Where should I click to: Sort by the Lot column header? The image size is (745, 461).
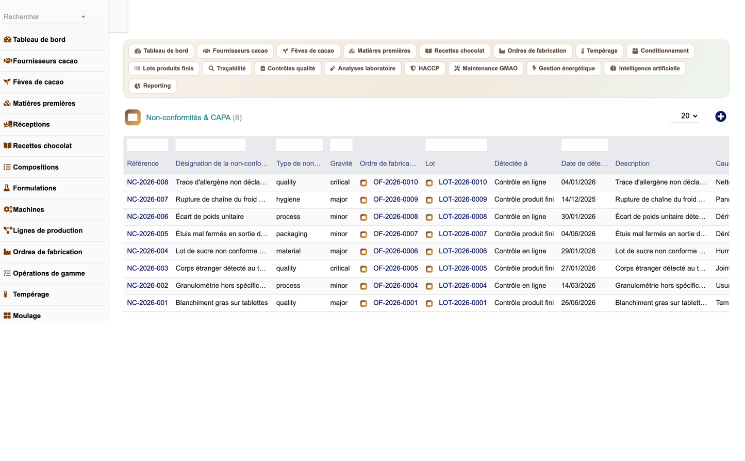click(430, 163)
